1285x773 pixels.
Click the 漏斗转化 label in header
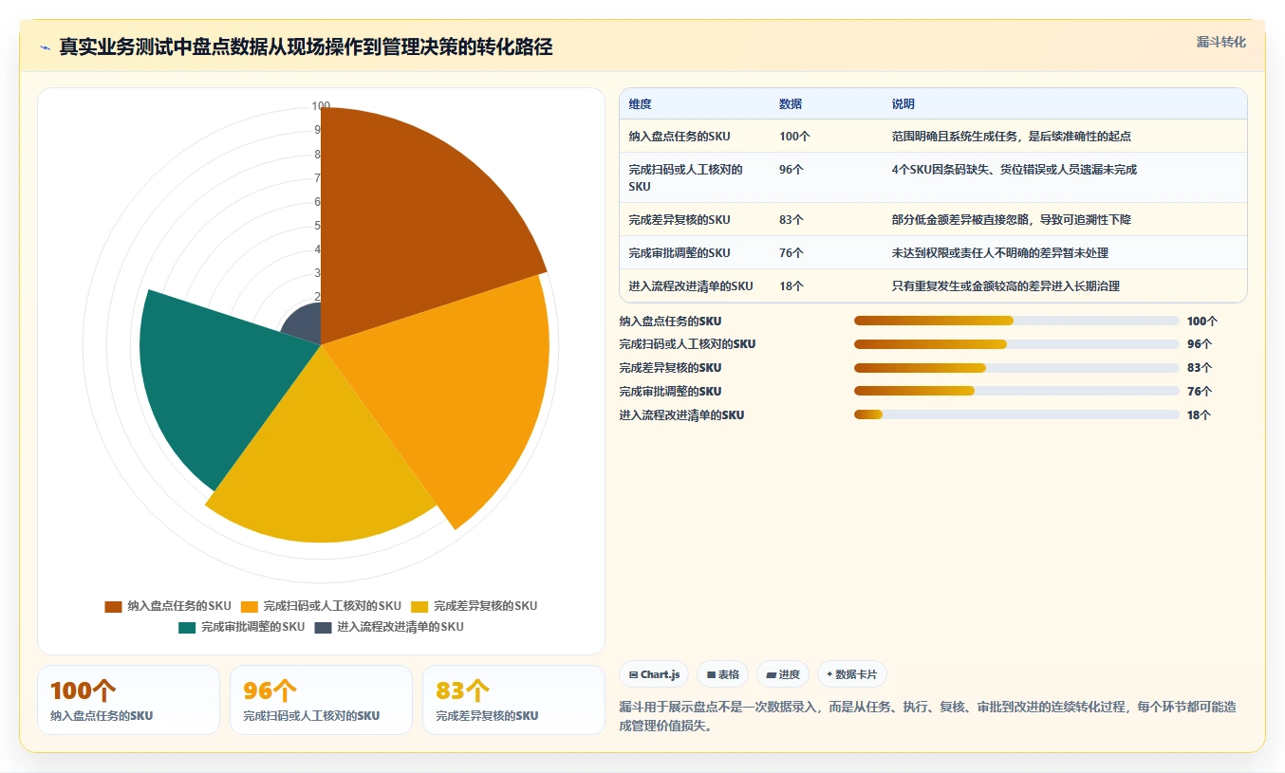tap(1220, 43)
